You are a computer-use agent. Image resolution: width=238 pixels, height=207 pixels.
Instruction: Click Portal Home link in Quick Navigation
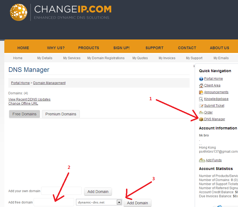pyautogui.click(x=213, y=79)
